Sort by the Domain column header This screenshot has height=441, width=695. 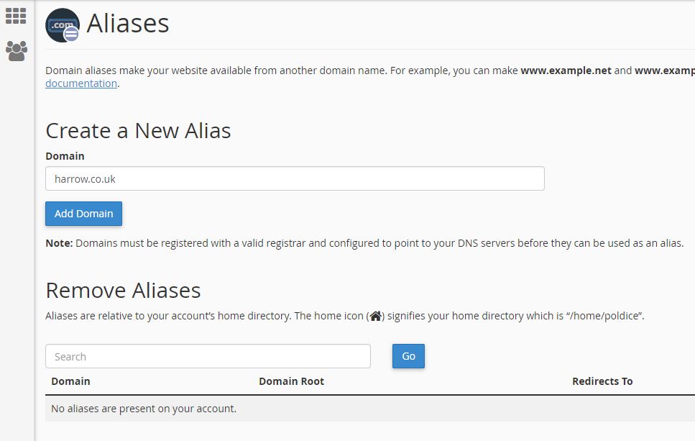click(70, 381)
